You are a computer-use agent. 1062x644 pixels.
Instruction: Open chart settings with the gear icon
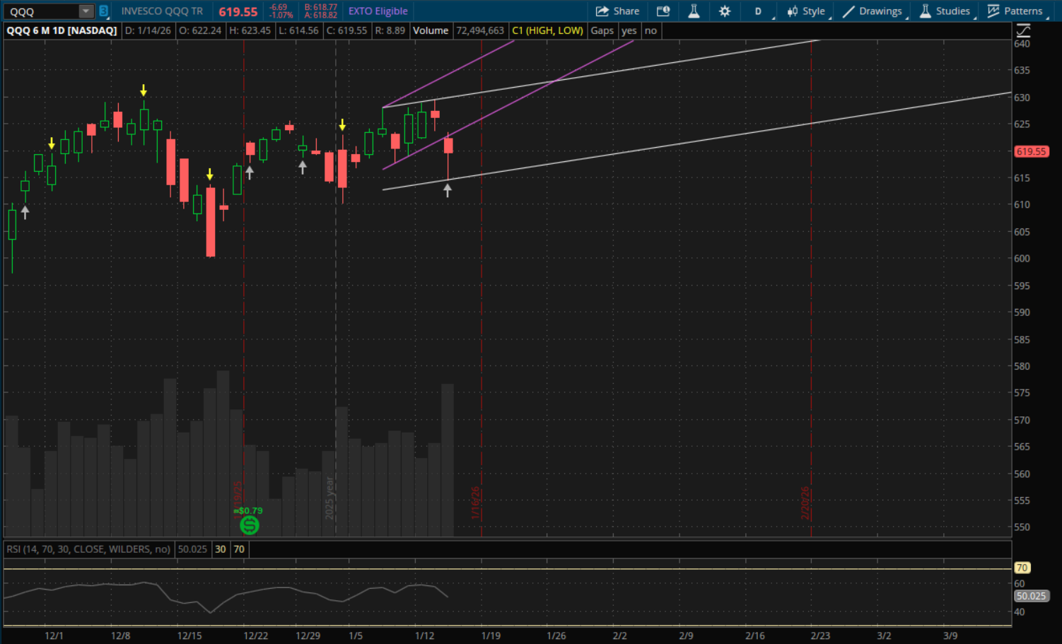tap(725, 11)
